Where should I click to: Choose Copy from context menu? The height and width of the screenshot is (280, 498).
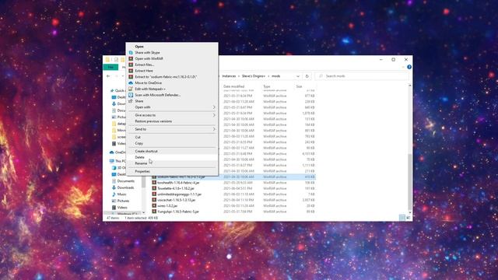[139, 143]
